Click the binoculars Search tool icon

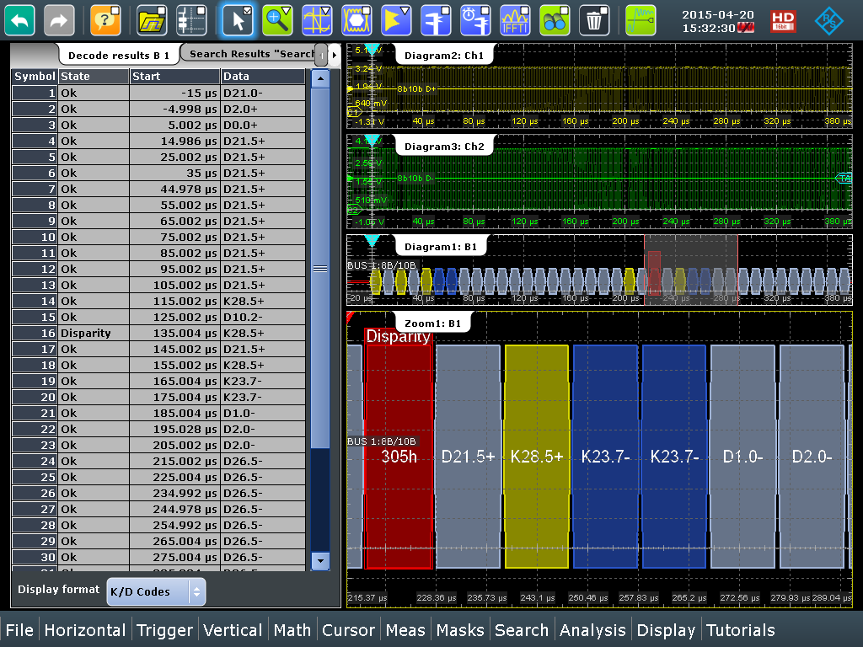[x=554, y=20]
